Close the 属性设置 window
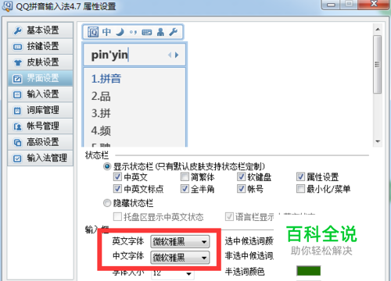Image resolution: width=391 pixels, height=281 pixels. click(375, 4)
